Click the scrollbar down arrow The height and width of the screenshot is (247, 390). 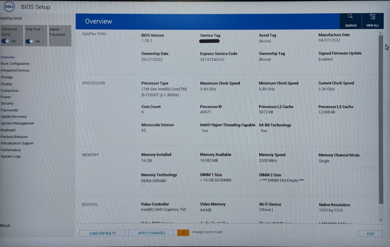[x=381, y=220]
